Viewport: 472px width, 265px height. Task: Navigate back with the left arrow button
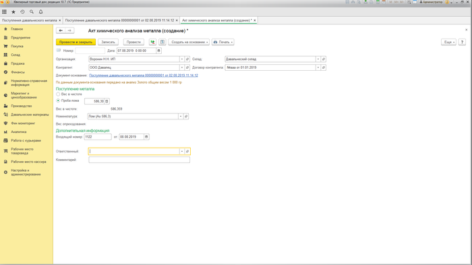click(x=61, y=30)
